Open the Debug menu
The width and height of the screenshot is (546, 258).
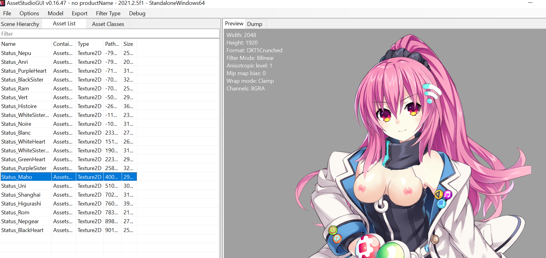(x=137, y=13)
